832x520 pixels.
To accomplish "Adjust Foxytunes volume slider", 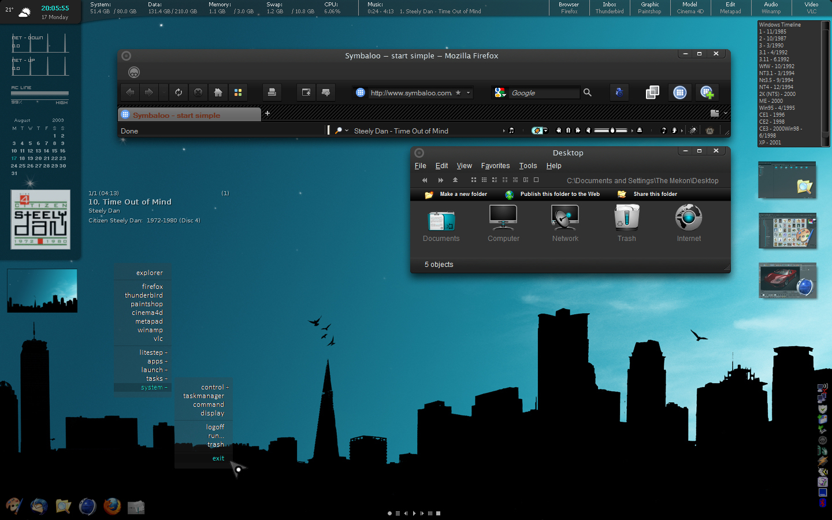I will tap(611, 131).
